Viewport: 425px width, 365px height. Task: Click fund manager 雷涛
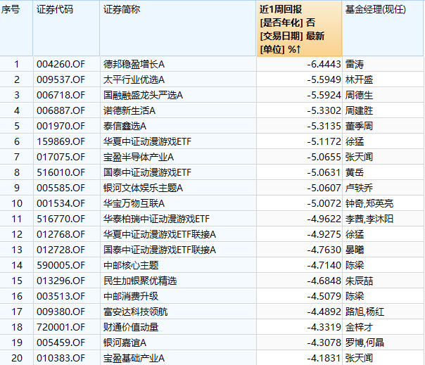(x=356, y=65)
